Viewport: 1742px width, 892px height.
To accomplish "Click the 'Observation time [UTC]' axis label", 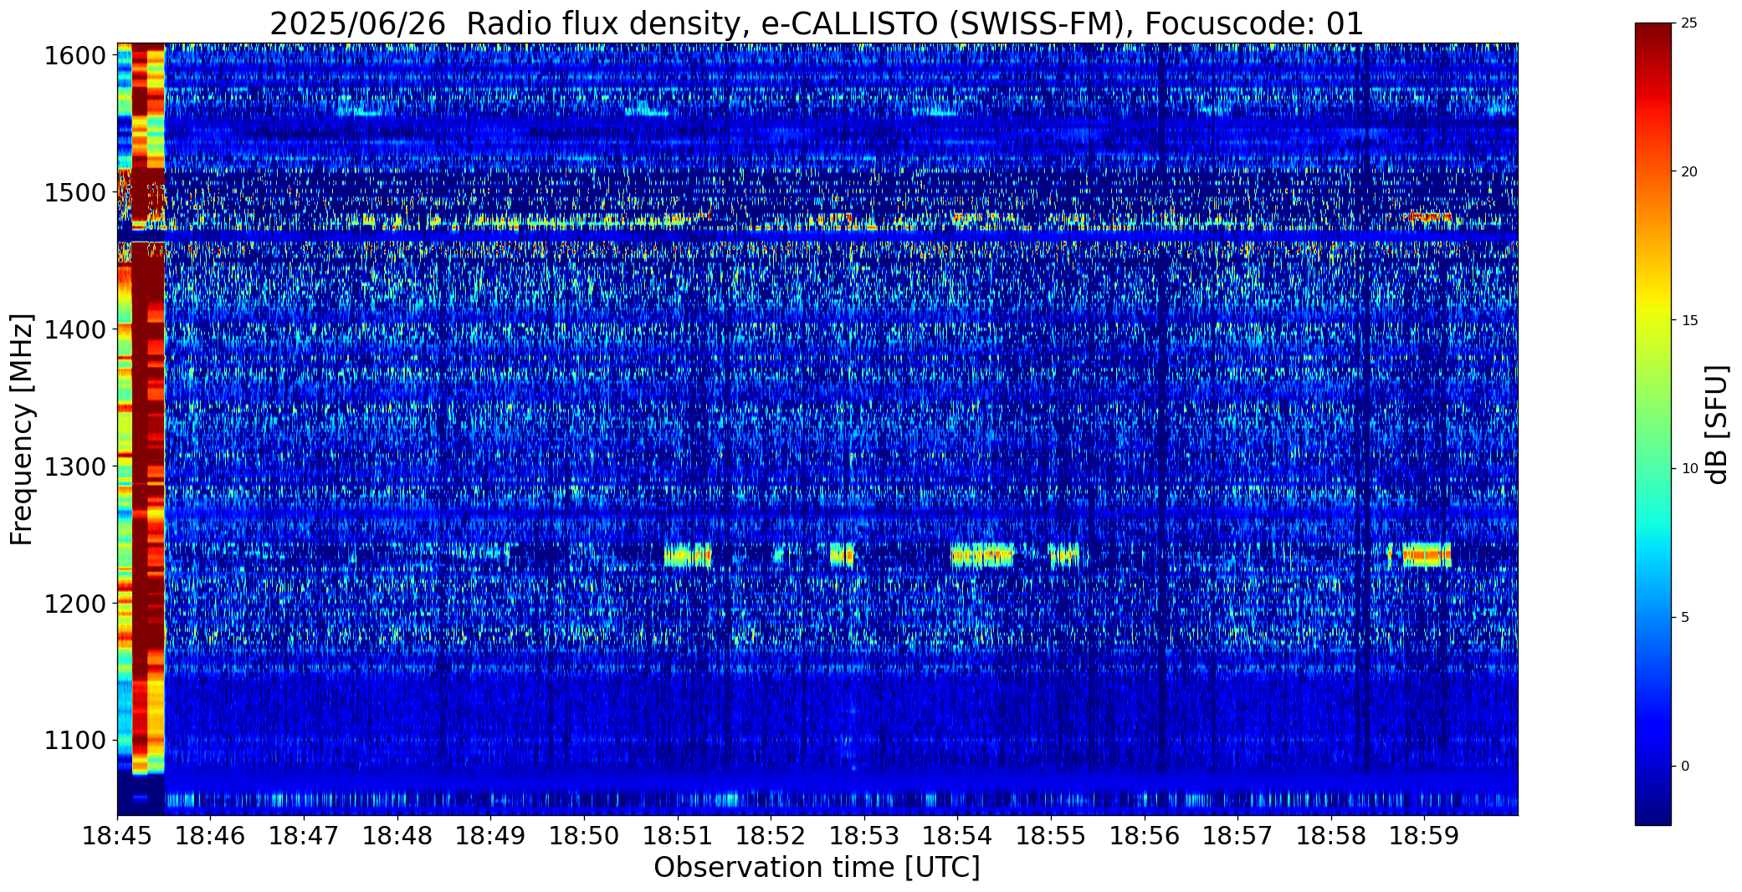I will coord(817,868).
